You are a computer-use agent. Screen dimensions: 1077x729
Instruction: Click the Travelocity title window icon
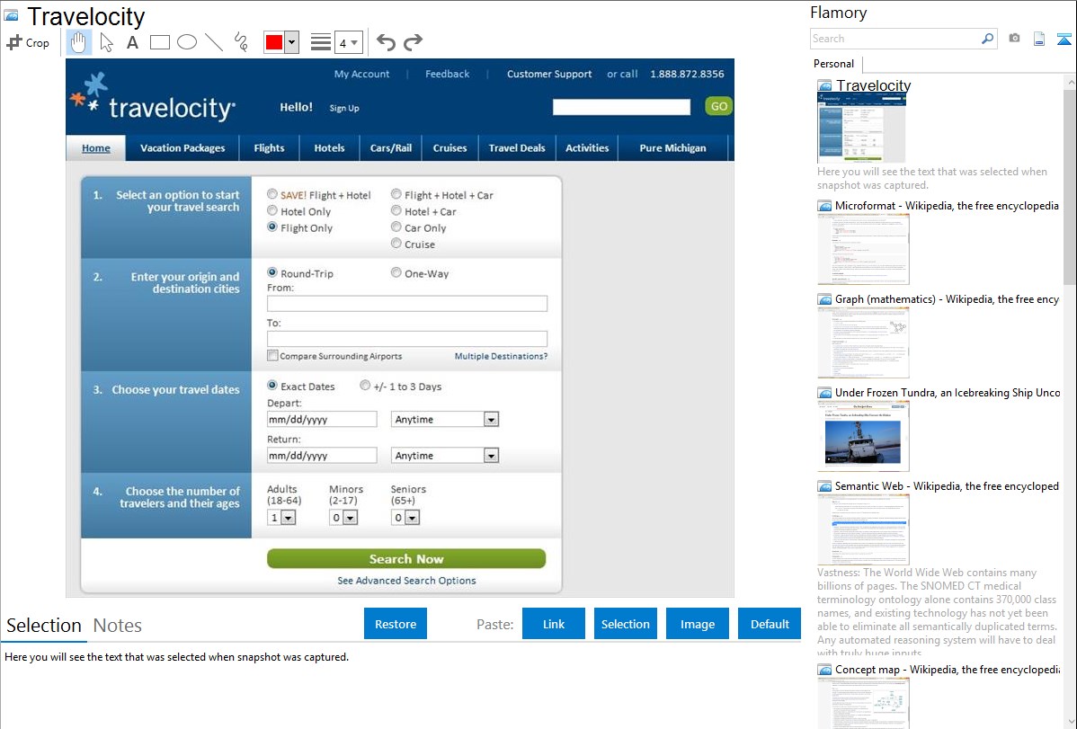coord(11,15)
